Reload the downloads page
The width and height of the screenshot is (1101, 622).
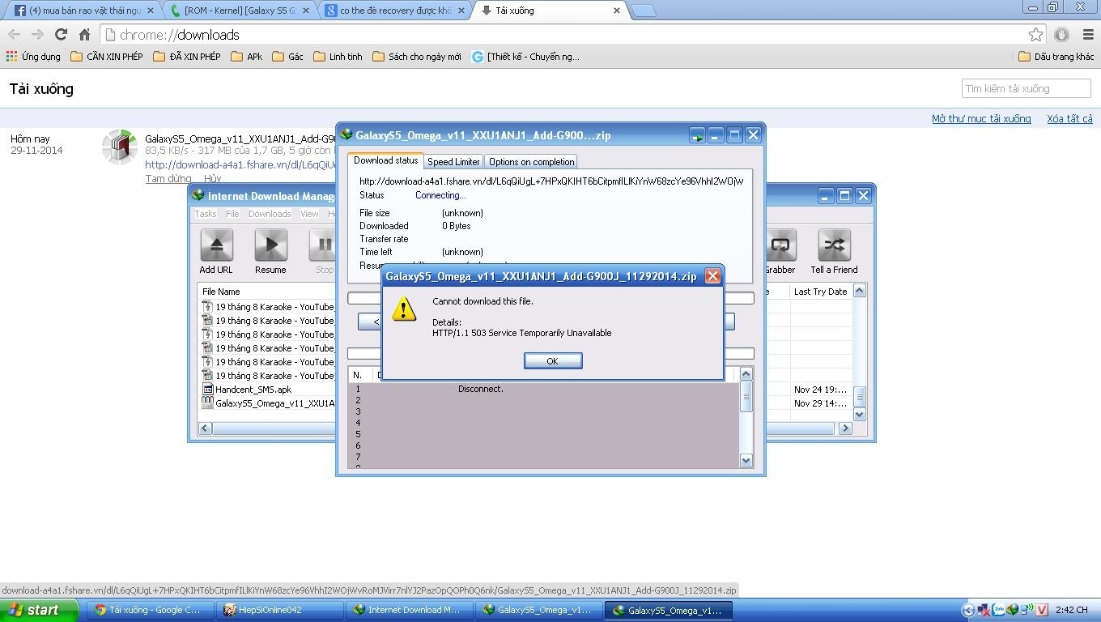pyautogui.click(x=61, y=35)
